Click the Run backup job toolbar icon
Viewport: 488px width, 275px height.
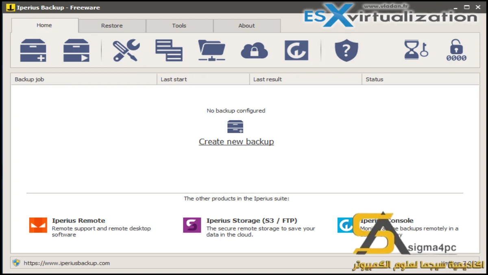76,51
